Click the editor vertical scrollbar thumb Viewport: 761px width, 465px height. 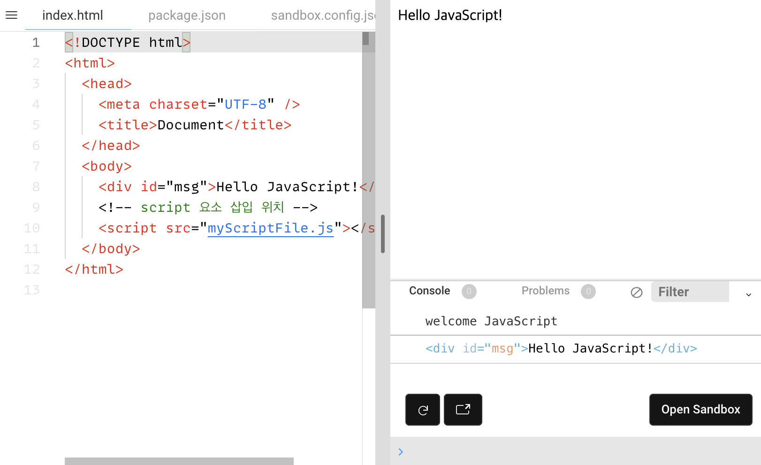click(x=365, y=38)
